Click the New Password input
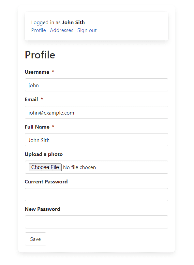This screenshot has height=265, width=194. (x=97, y=222)
